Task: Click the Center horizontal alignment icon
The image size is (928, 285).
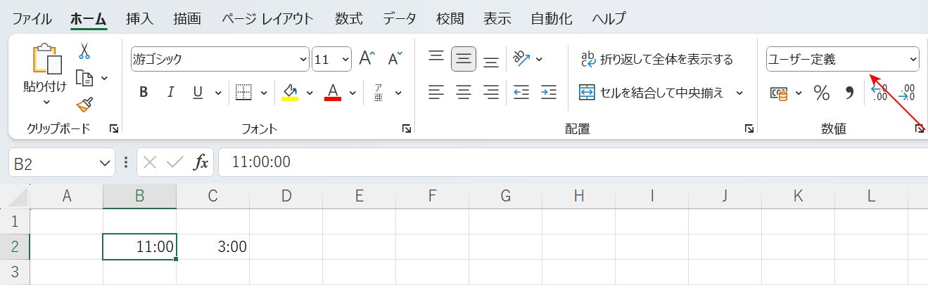Action: 463,92
